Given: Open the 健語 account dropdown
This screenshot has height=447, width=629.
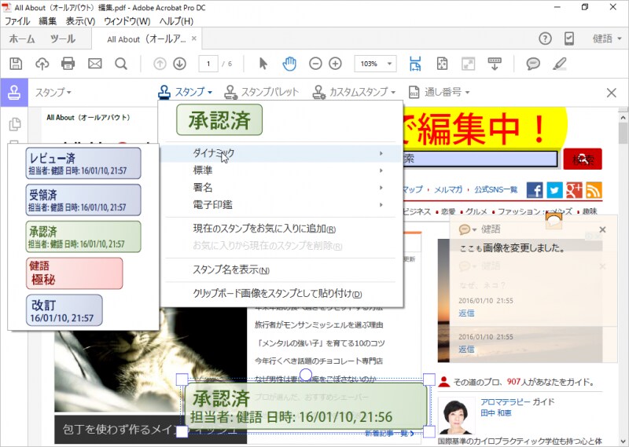Looking at the screenshot, I should [x=607, y=38].
